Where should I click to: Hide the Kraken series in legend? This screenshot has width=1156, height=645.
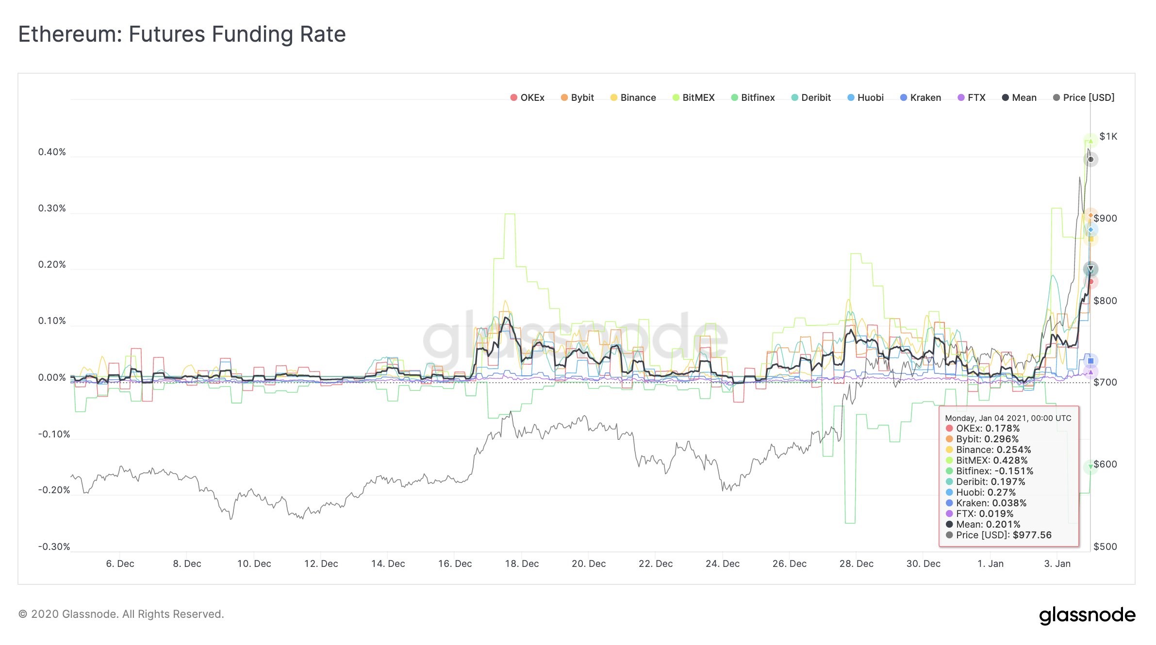pos(920,97)
